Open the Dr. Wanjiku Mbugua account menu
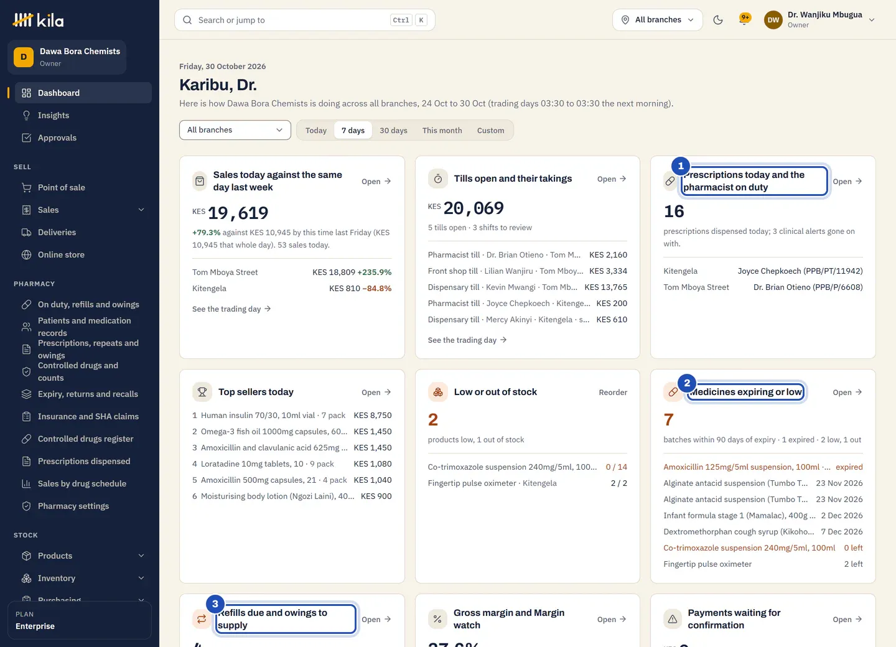896x647 pixels. [x=820, y=20]
